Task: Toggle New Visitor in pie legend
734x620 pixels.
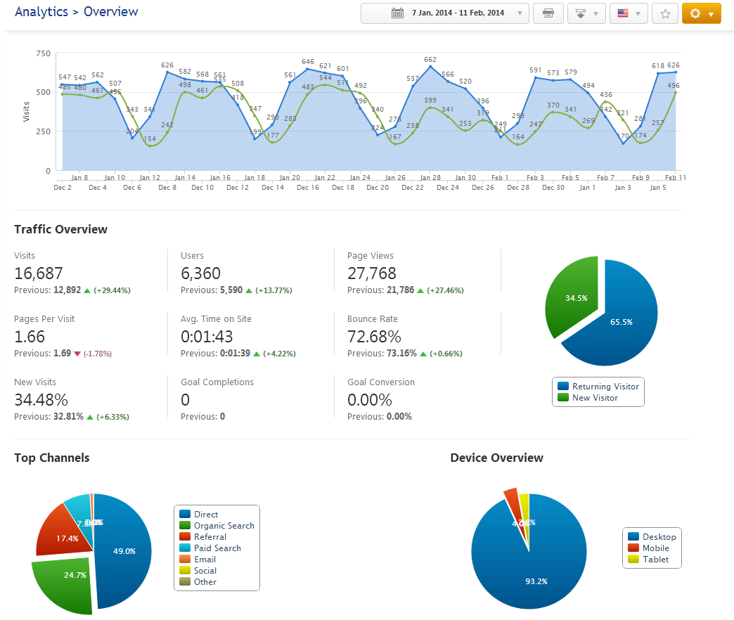Action: (x=595, y=398)
